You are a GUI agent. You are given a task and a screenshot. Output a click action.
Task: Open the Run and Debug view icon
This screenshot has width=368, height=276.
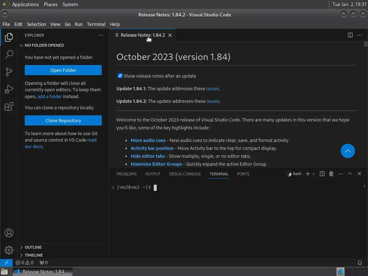coord(9,89)
